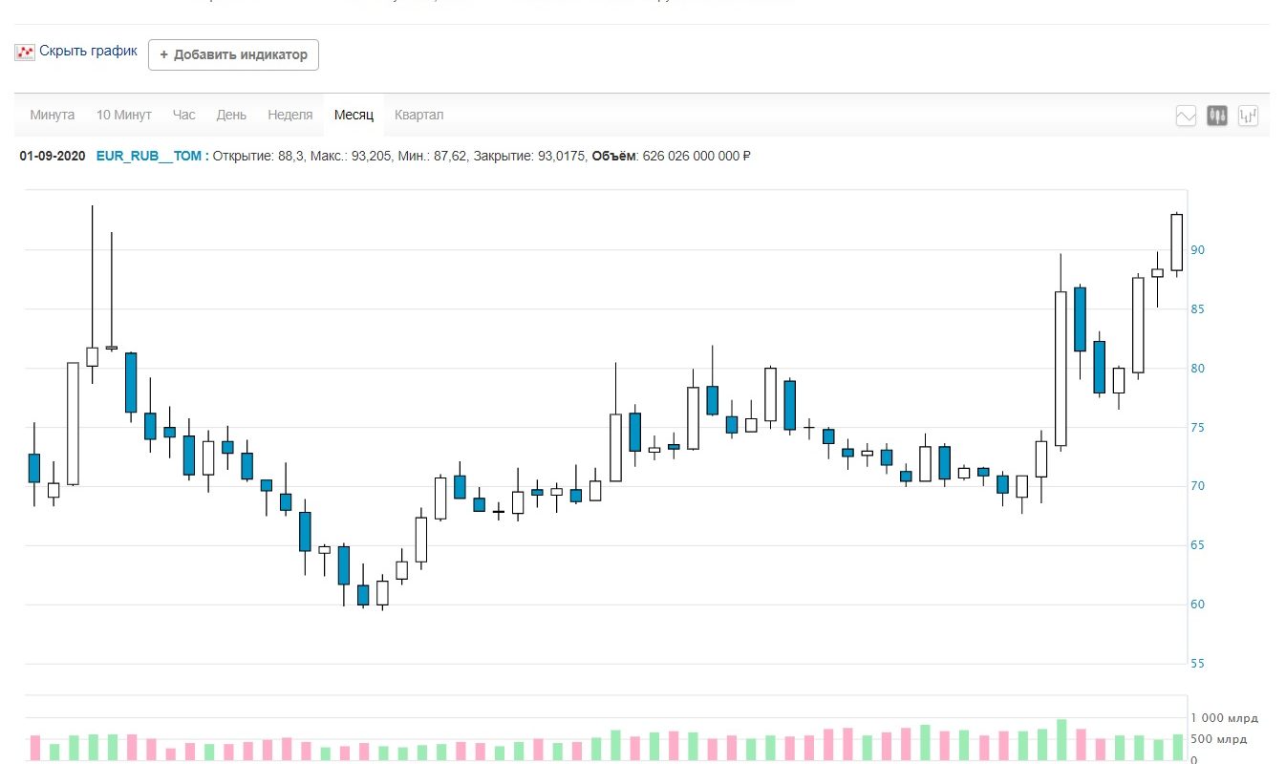Switch to the Минута timeframe tab
The height and width of the screenshot is (764, 1286).
click(x=53, y=115)
